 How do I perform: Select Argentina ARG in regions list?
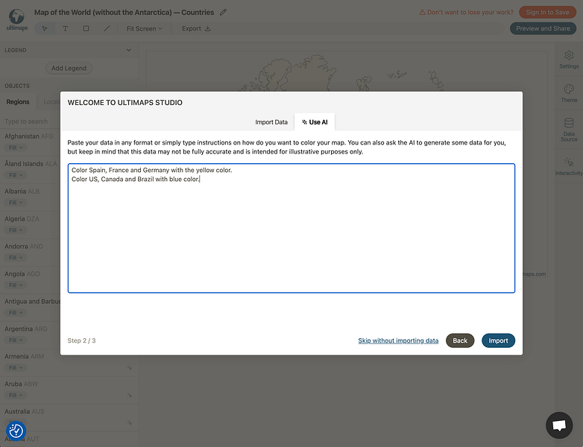pyautogui.click(x=25, y=329)
